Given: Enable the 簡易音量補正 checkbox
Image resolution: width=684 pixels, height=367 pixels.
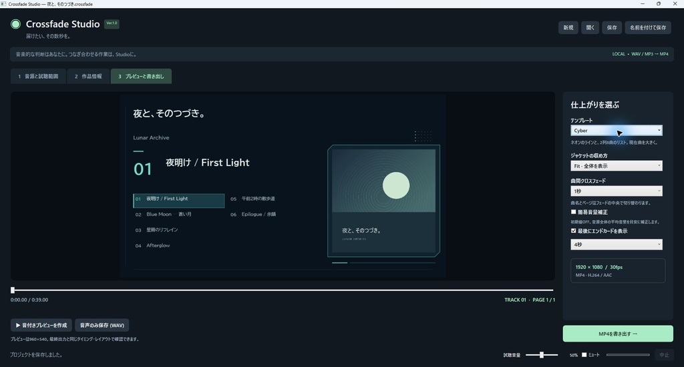Looking at the screenshot, I should coord(574,212).
